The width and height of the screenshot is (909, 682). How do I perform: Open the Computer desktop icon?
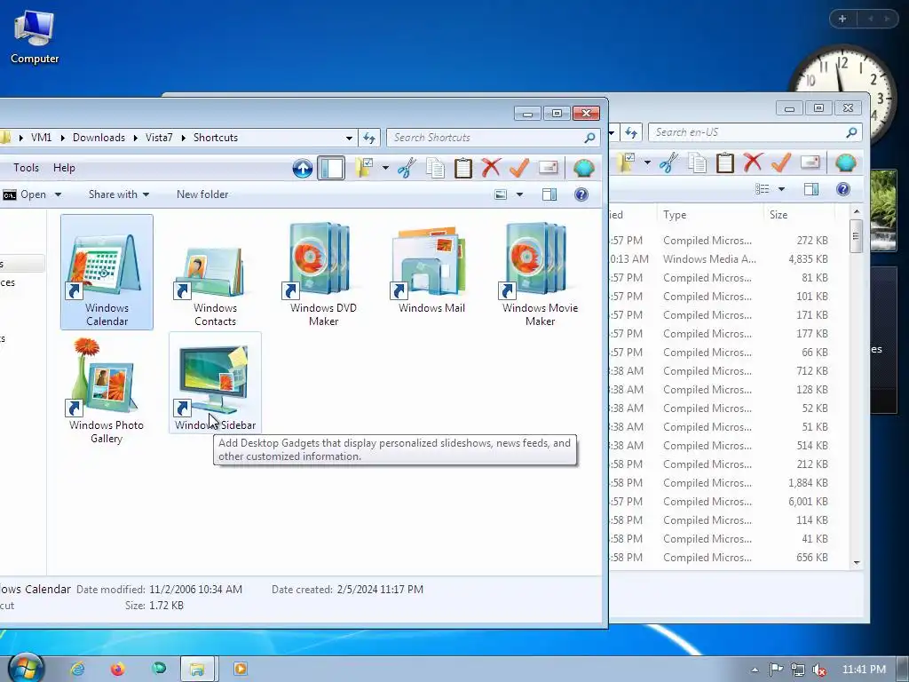[35, 36]
